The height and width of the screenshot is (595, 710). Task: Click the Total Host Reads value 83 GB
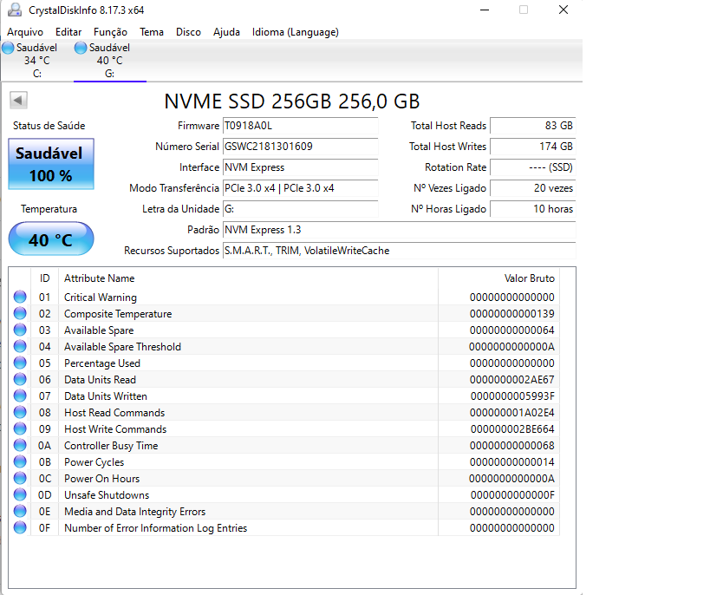pyautogui.click(x=533, y=126)
